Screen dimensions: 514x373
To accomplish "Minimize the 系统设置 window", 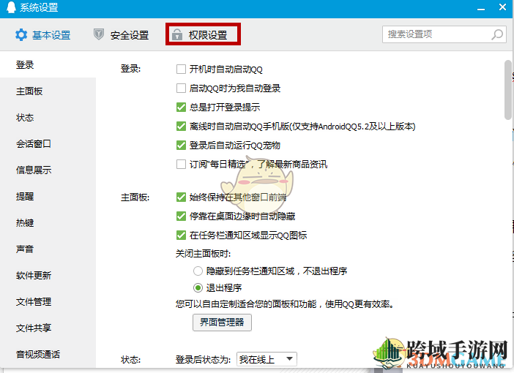I will click(x=481, y=10).
